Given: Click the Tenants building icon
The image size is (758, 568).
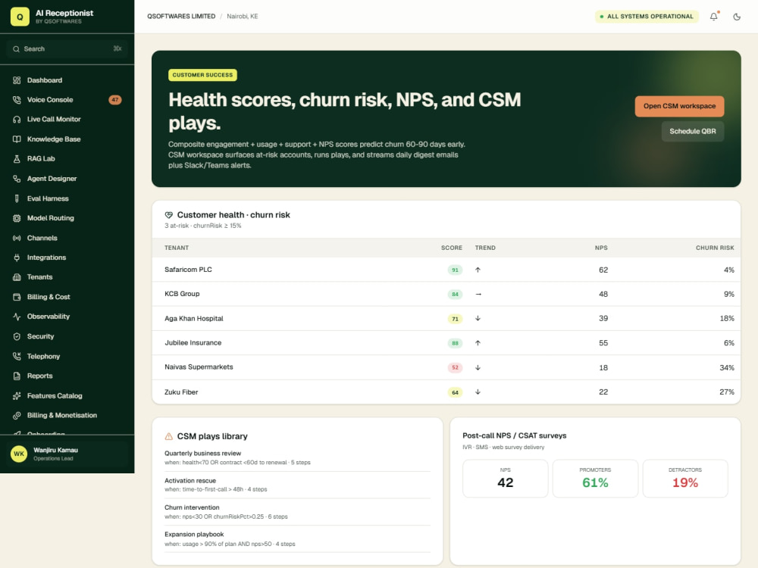Looking at the screenshot, I should point(17,277).
